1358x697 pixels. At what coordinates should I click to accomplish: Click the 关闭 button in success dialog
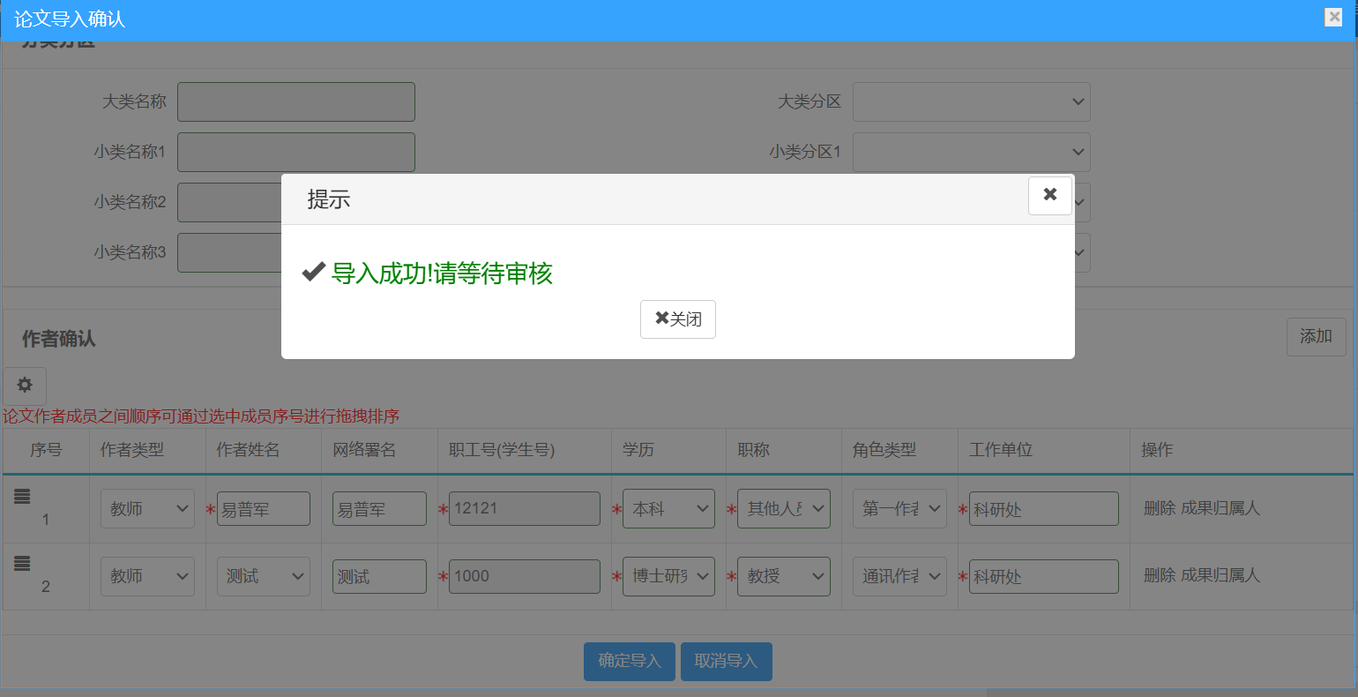point(677,319)
